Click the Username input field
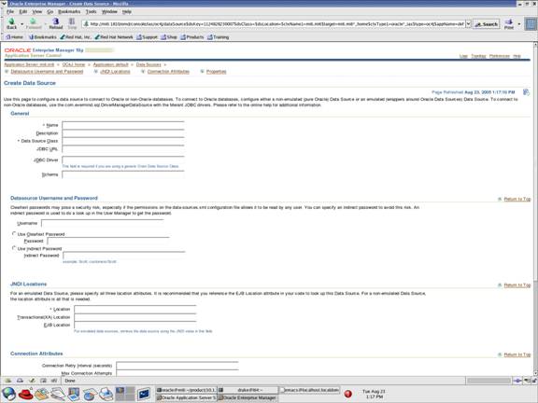Viewport: 538px width, 403px height. (x=102, y=223)
